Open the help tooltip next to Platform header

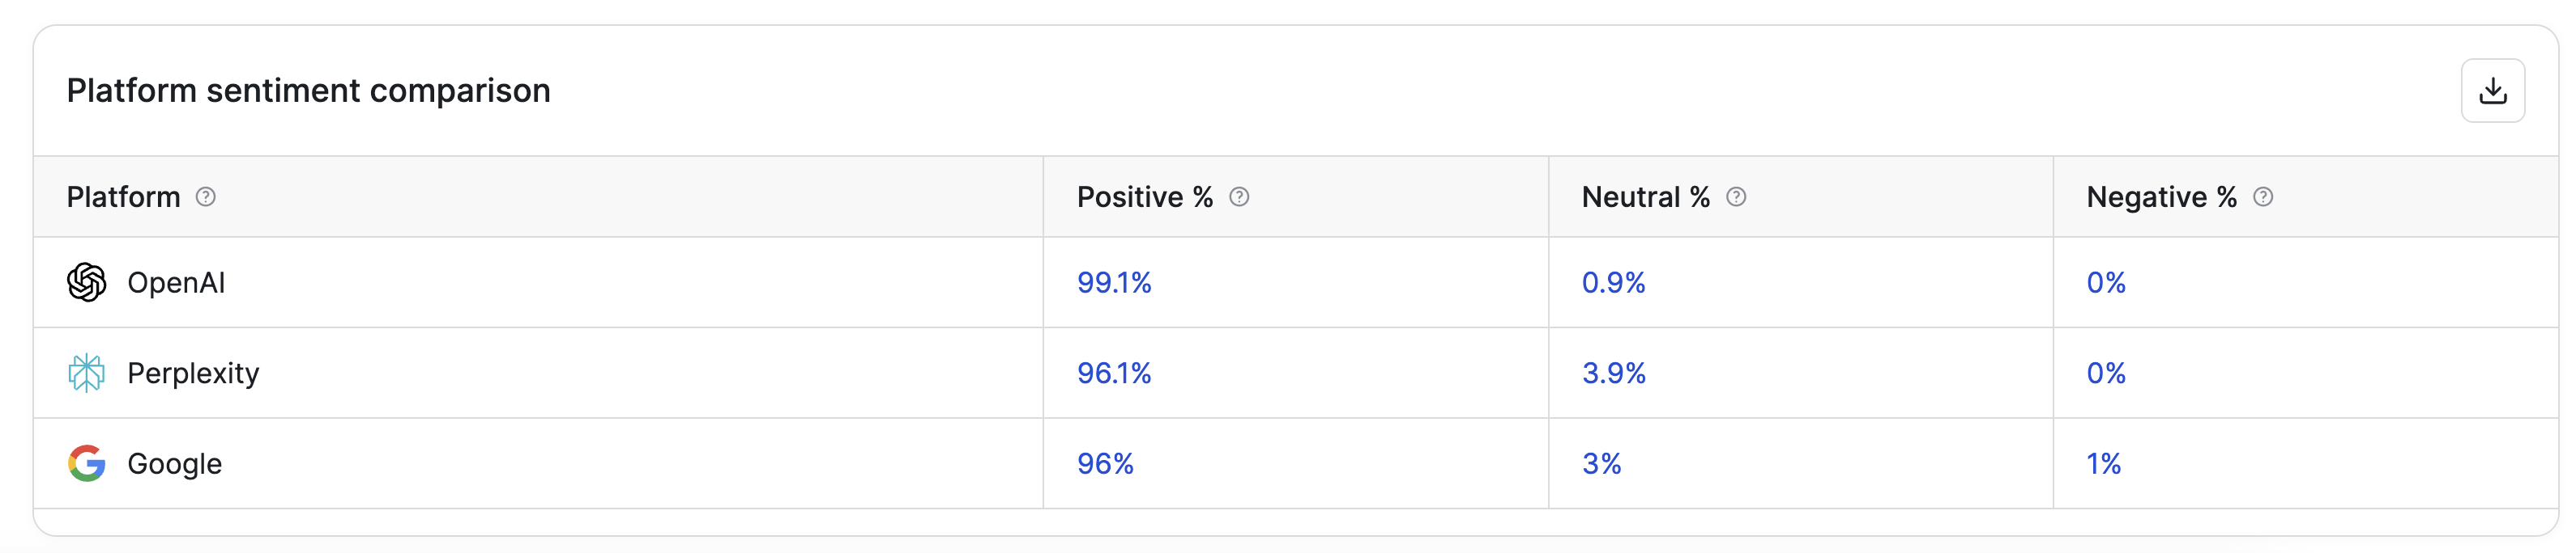206,196
